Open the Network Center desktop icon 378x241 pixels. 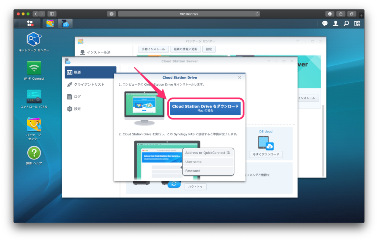(34, 39)
